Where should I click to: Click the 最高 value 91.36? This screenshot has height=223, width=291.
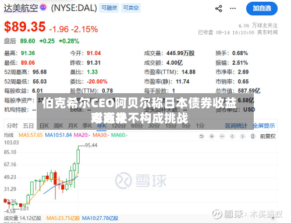click(x=28, y=53)
